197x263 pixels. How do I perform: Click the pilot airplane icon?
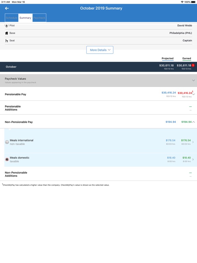pyautogui.click(x=6, y=26)
